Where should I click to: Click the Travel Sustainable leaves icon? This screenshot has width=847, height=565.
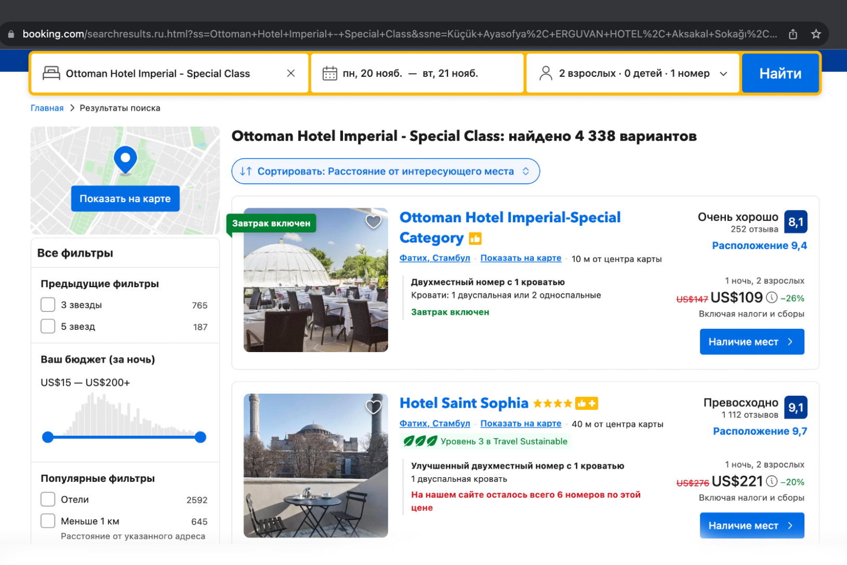click(x=420, y=441)
